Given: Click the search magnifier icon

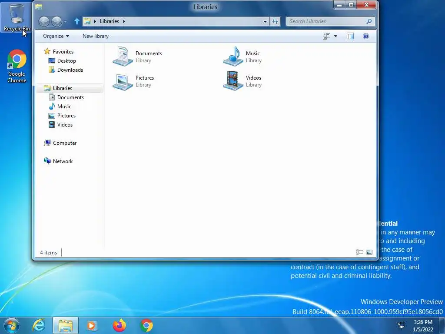Looking at the screenshot, I should [369, 21].
